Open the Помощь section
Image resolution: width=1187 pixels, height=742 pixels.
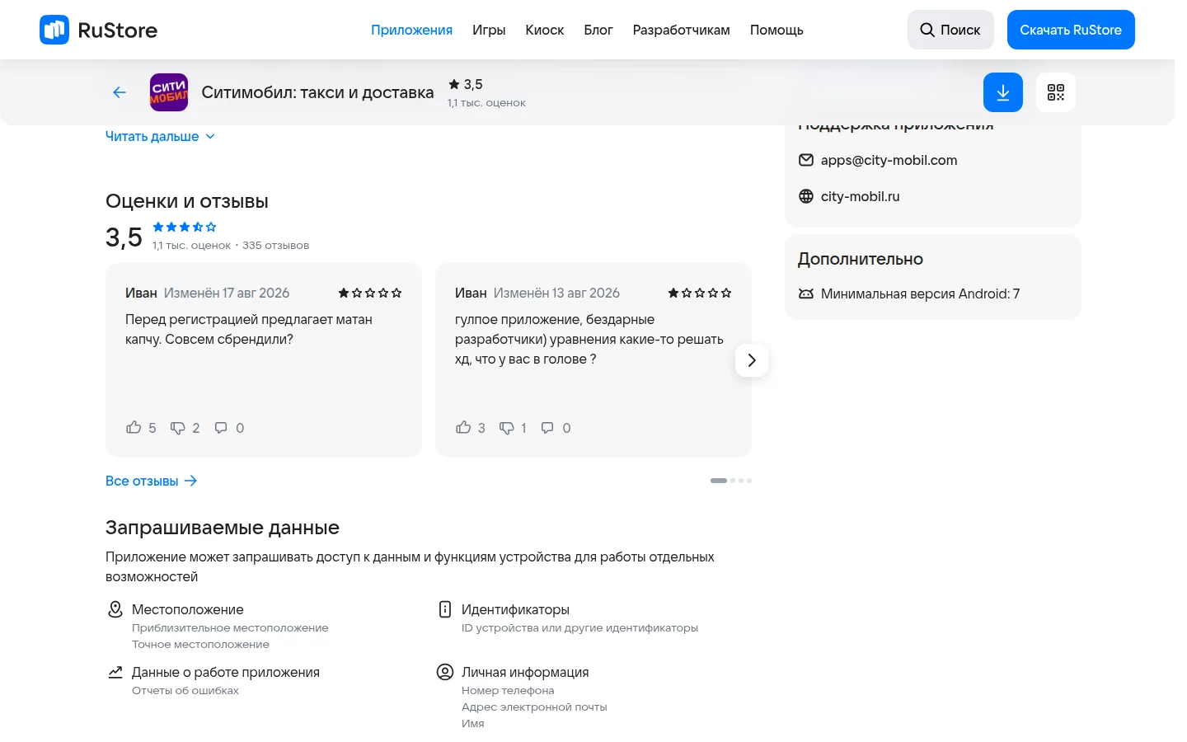776,30
